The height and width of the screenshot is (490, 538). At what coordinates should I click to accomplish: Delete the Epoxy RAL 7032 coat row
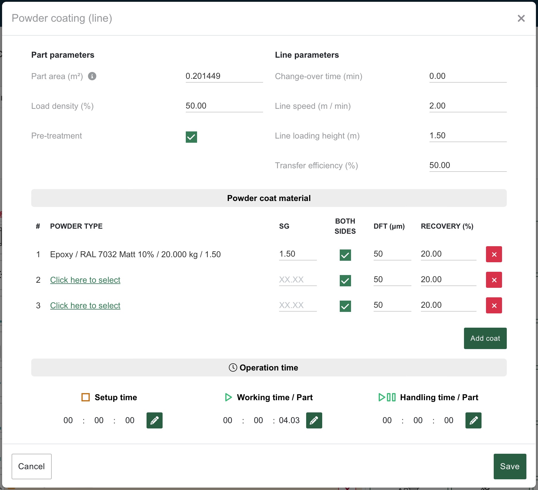point(494,254)
